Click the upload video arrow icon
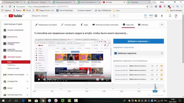Viewport: 184px width, 103px height. [162, 16]
